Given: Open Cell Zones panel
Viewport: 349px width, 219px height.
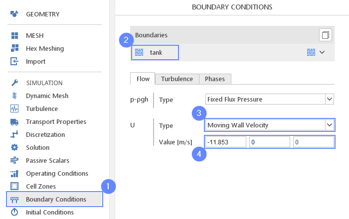Looking at the screenshot, I should click(41, 186).
